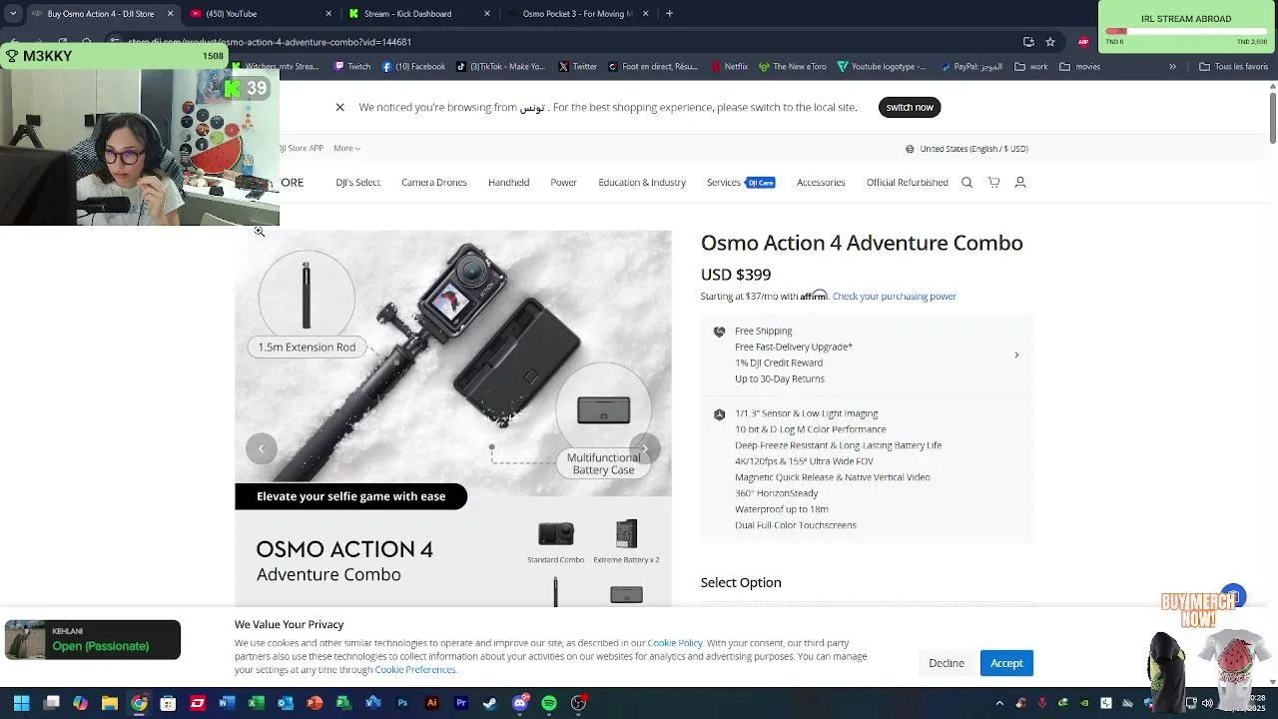Open Check your purchasing power link
The height and width of the screenshot is (719, 1278).
point(895,296)
